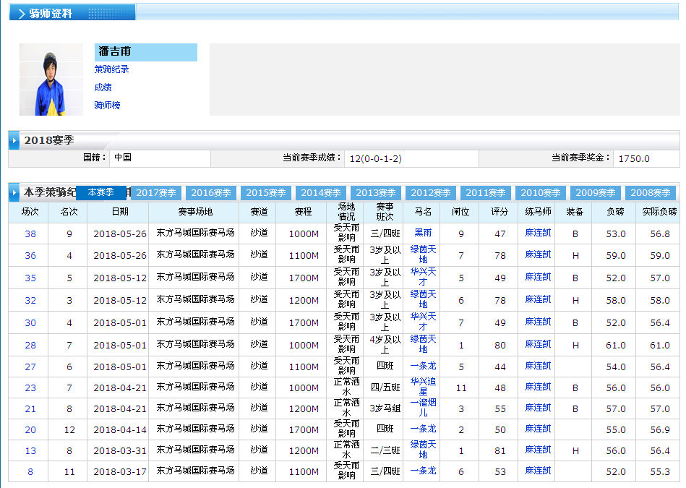
Task: Open horse 华兴追星 details
Action: coord(423,388)
